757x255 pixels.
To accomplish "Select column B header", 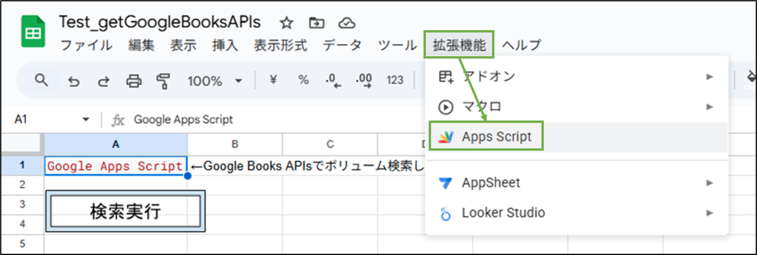I will [235, 144].
